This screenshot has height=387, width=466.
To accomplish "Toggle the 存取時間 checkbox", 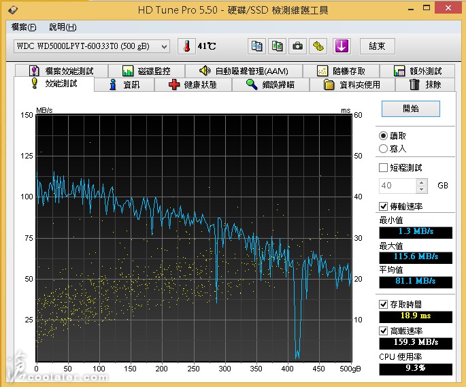I will pos(384,305).
